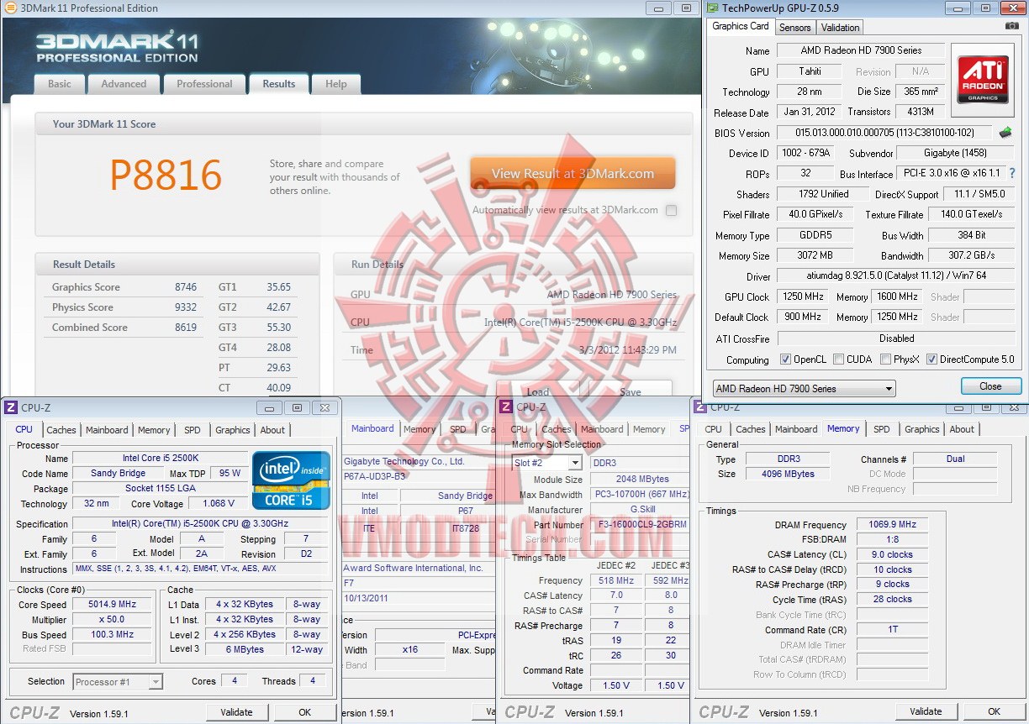Viewport: 1029px width, 724px height.
Task: Open the Validation tab in GPU-Z
Action: 841,28
